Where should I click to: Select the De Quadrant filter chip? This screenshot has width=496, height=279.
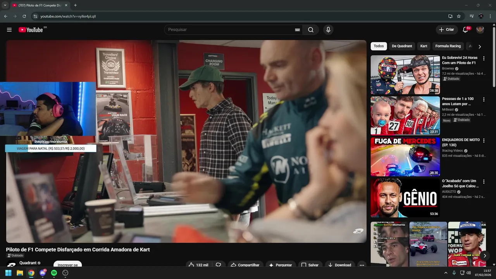click(402, 46)
